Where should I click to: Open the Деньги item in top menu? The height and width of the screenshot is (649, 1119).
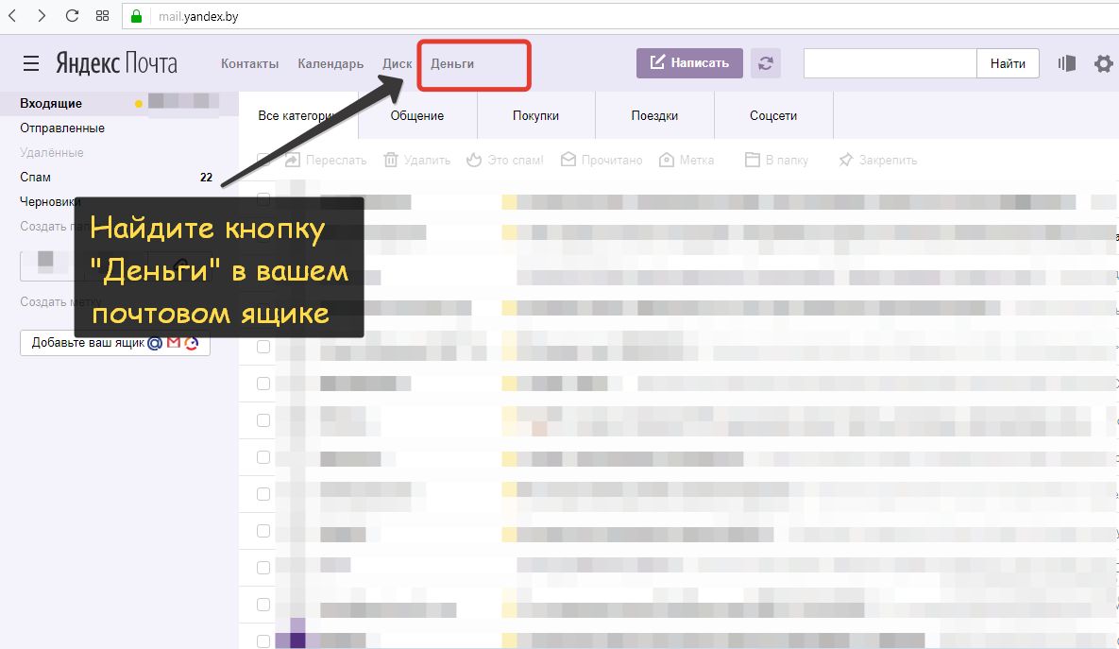click(x=452, y=63)
